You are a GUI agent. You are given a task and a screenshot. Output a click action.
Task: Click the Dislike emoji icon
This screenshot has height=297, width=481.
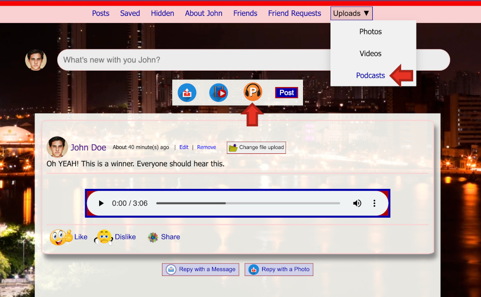point(103,236)
